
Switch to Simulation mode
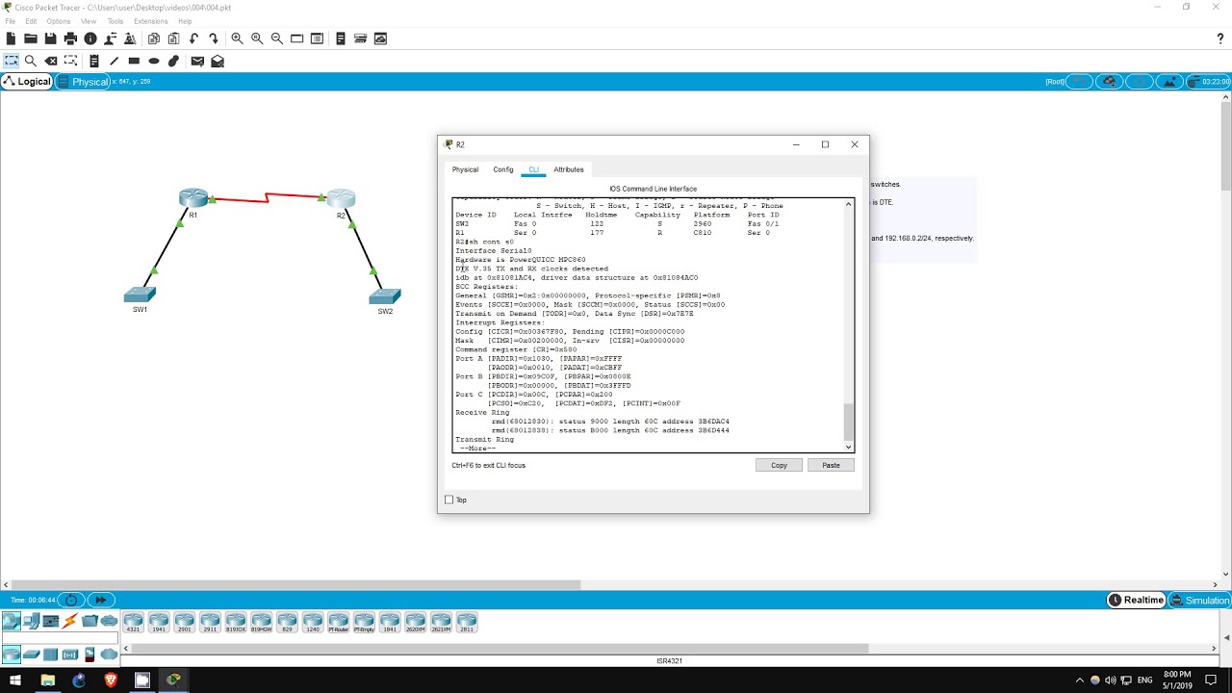point(1200,601)
